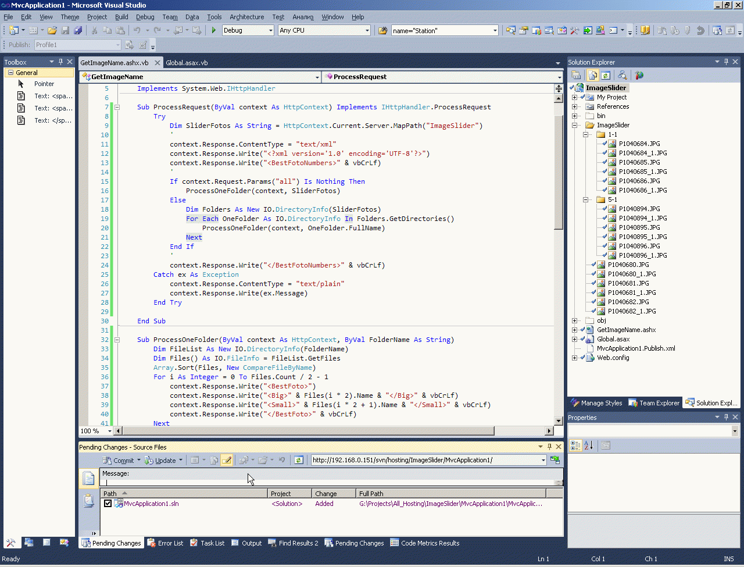Switch to the Global.asax.vb tab

[x=187, y=63]
